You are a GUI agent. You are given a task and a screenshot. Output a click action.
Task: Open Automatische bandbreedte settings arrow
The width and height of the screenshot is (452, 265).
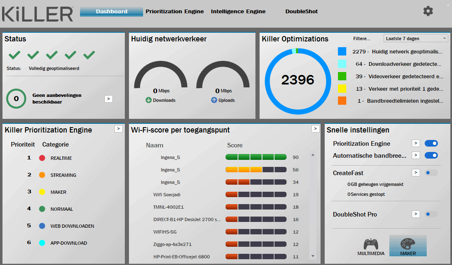coord(416,155)
